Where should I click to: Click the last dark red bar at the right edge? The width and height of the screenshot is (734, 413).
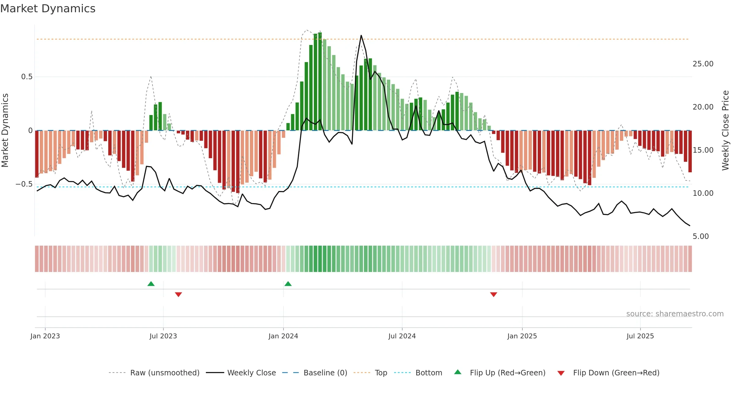tap(690, 151)
